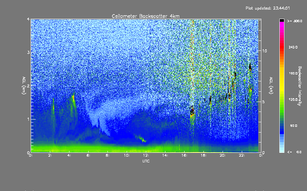This screenshot has height=191, width=307.
Task: Click the '18:' UTC hour tick label
Action: click(203, 155)
